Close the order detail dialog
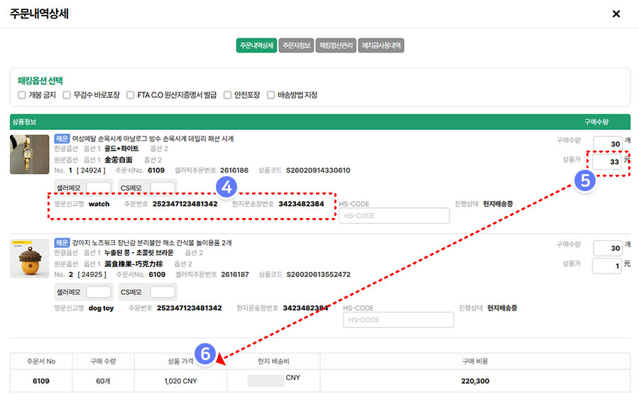 pyautogui.click(x=616, y=13)
